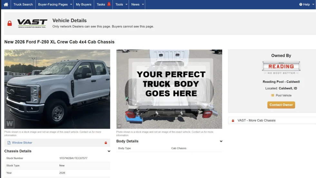This screenshot has width=316, height=178.
Task: Click the Reading Pool - Caldwell owner name
Action: [x=281, y=82]
